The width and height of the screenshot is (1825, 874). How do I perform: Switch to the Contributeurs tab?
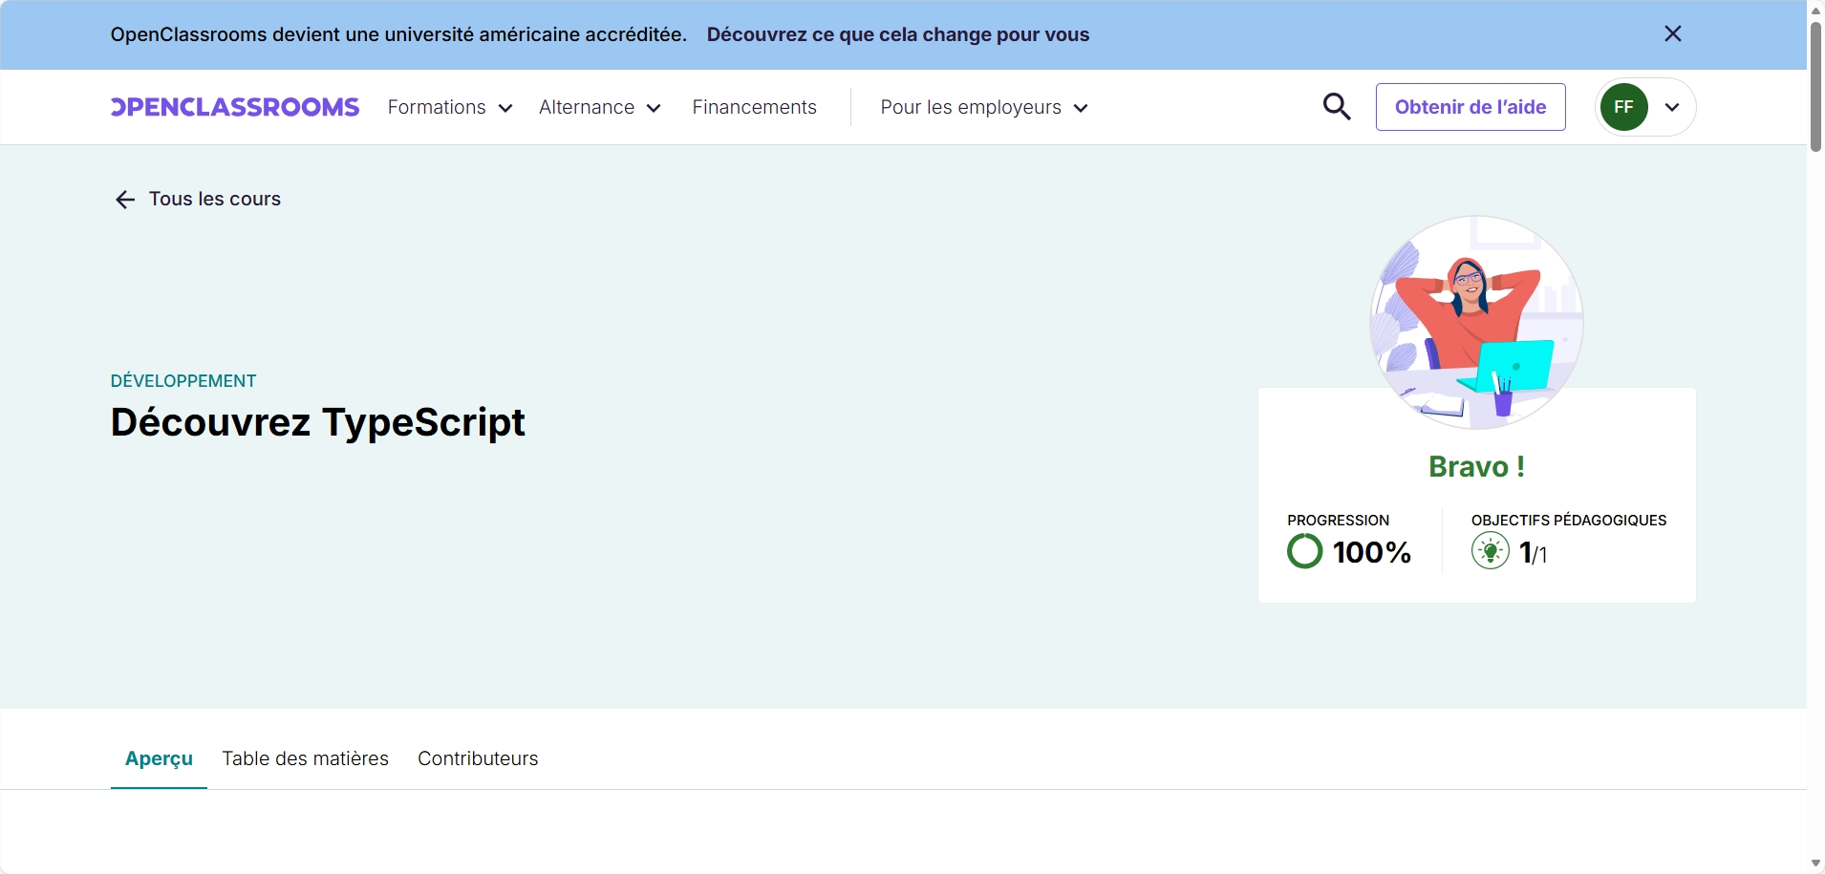[x=478, y=758]
